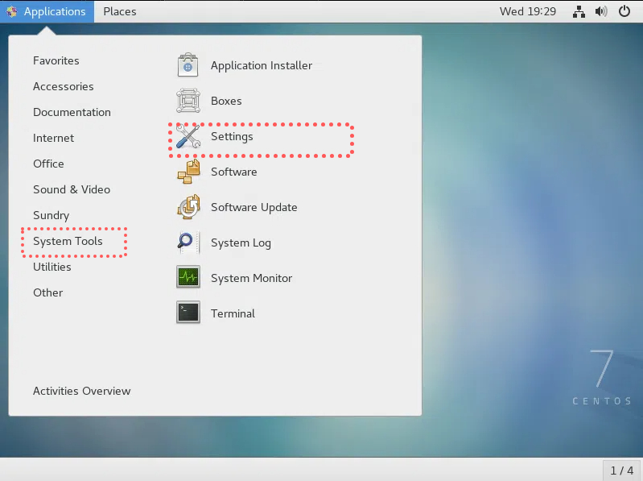Screen dimensions: 643x481
Task: Click the Terminal text label
Action: [233, 313]
